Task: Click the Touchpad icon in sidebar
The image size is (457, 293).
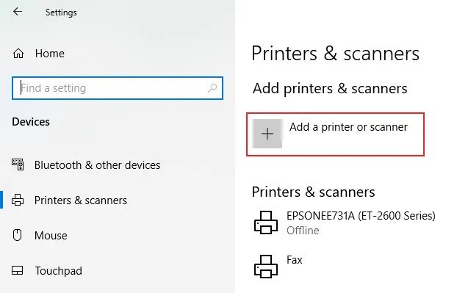Action: (x=17, y=270)
